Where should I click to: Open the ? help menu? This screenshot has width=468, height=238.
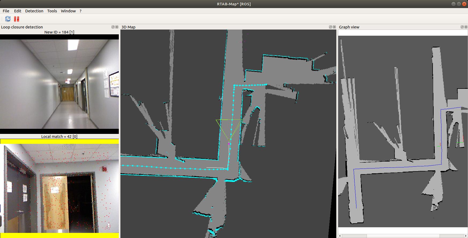pyautogui.click(x=80, y=11)
